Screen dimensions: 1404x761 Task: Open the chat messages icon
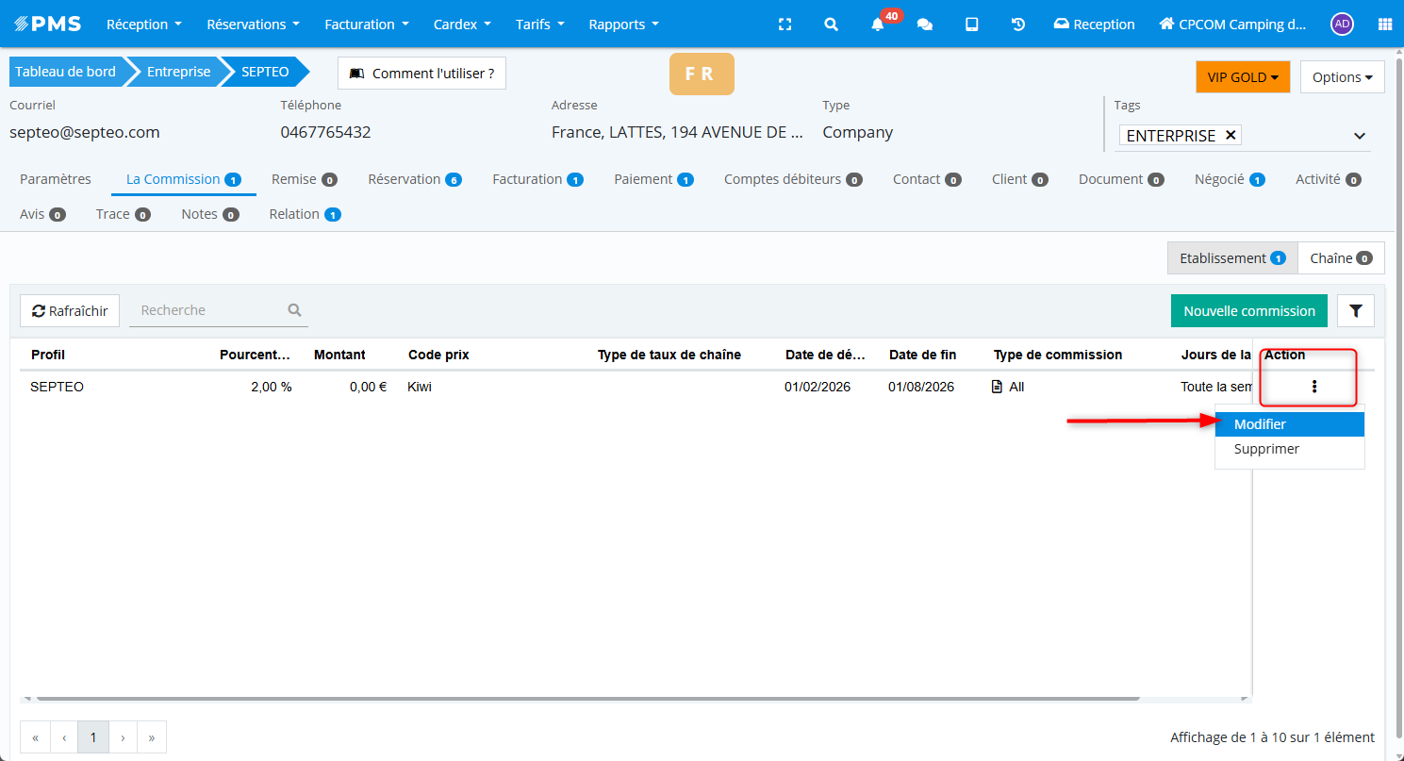coord(925,25)
